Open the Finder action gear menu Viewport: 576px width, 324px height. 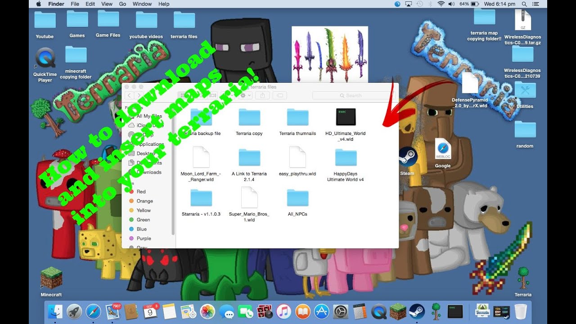pyautogui.click(x=245, y=95)
